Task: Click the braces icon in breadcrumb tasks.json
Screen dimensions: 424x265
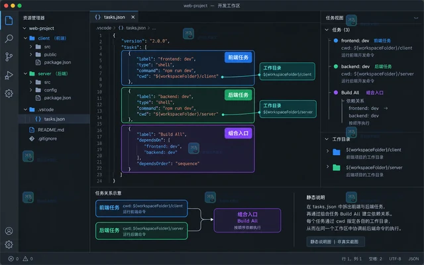Action: click(121, 28)
